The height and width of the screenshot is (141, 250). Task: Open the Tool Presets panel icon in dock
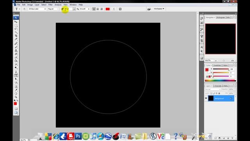click(202, 30)
